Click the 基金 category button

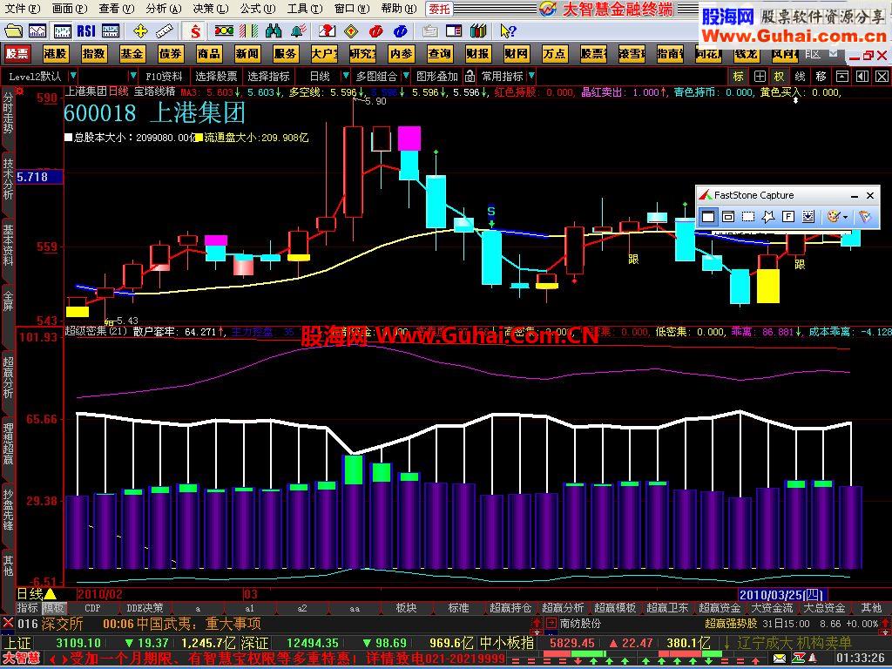pos(132,53)
